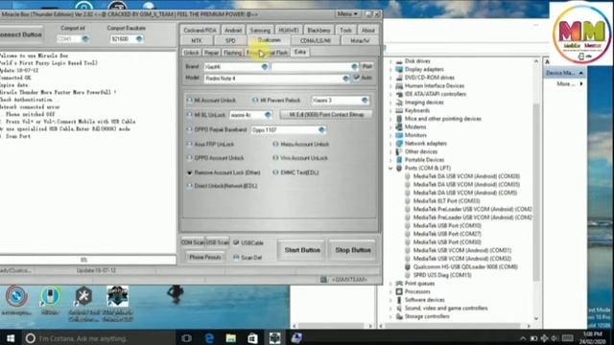Open the xiaomi 4c dropdown
This screenshot has width=614, height=345.
268,115
